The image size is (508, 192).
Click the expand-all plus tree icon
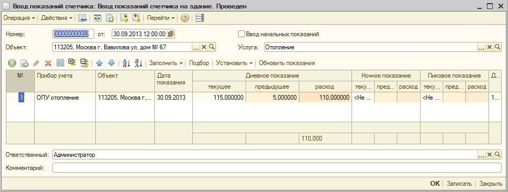[x=72, y=63]
